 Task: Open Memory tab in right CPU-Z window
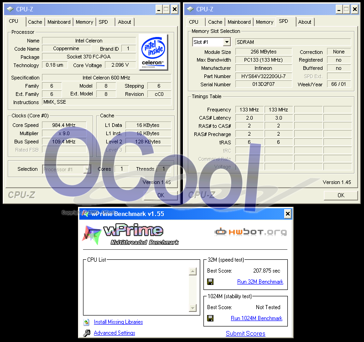(265, 22)
